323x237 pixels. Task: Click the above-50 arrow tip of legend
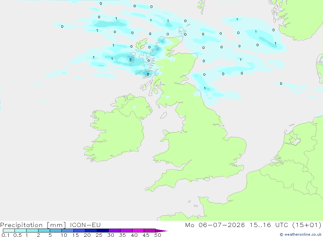point(161,231)
